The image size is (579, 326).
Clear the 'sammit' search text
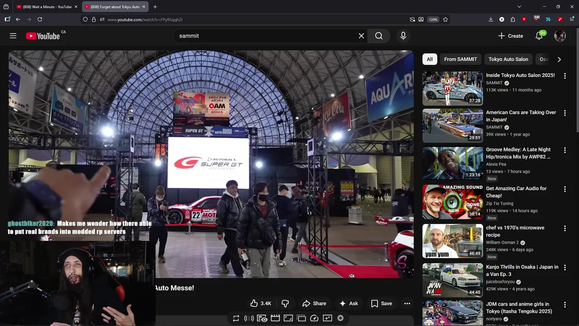point(361,36)
